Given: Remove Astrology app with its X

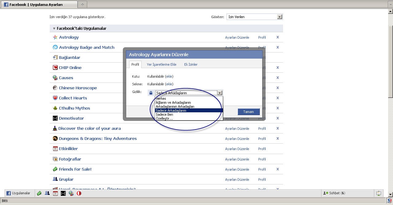Looking at the screenshot, I should pos(278,37).
